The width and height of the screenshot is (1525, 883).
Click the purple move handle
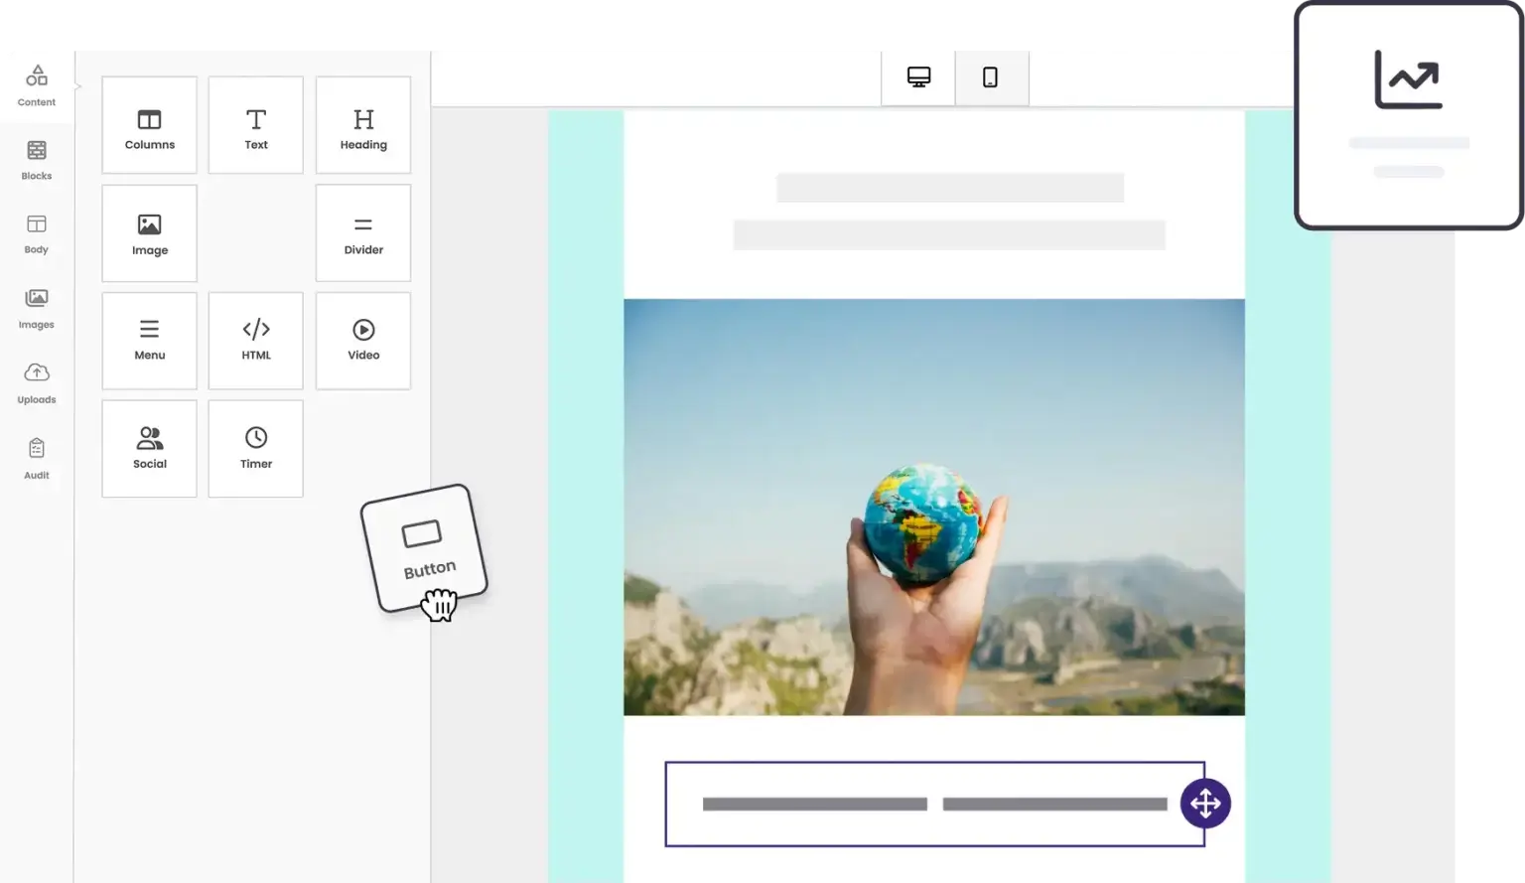coord(1205,804)
